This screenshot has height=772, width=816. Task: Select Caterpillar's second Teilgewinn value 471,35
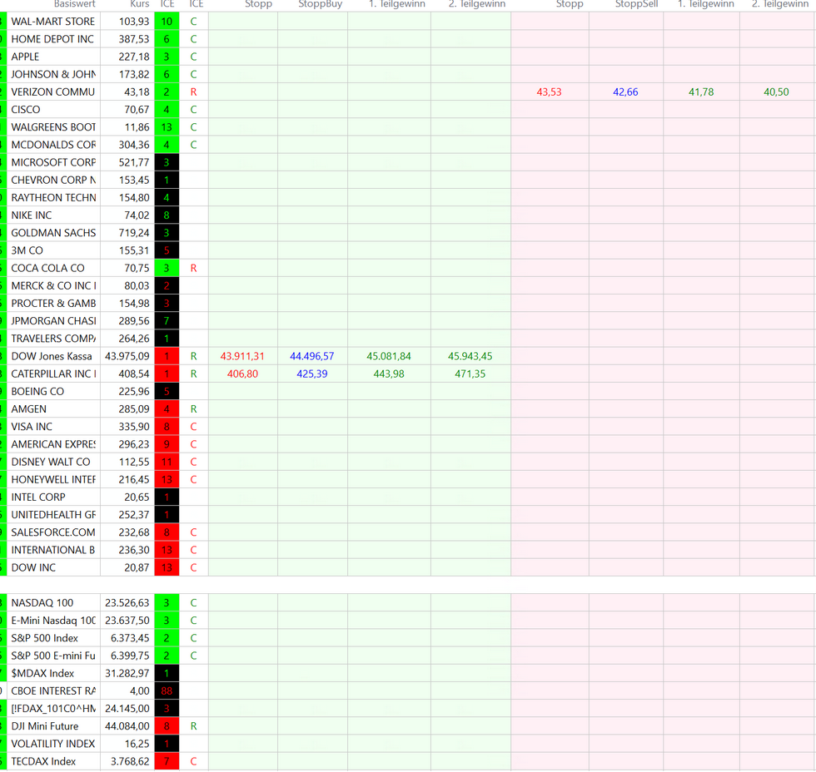(470, 374)
